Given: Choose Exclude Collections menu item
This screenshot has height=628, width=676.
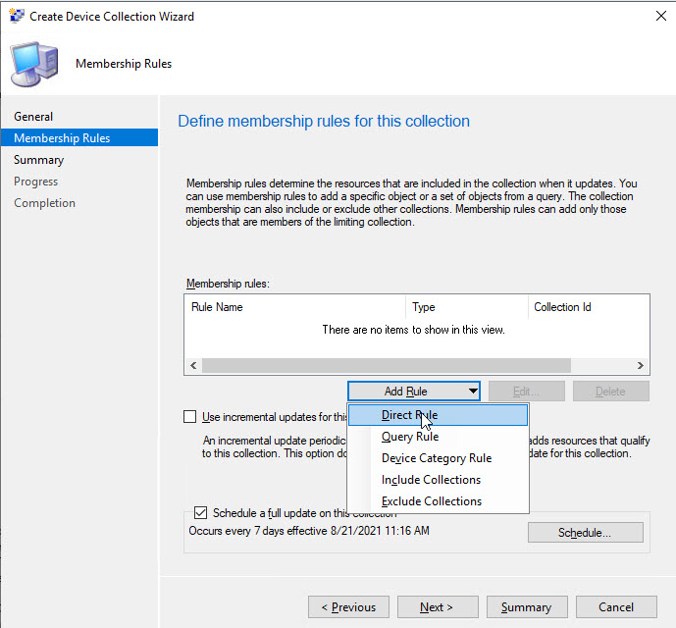Looking at the screenshot, I should pyautogui.click(x=432, y=501).
